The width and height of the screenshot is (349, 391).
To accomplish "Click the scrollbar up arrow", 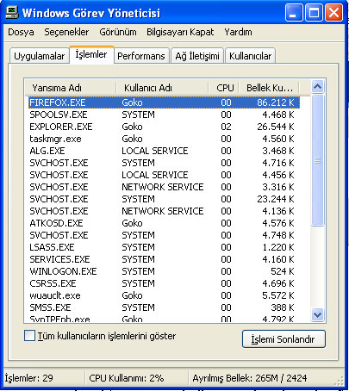I will pyautogui.click(x=317, y=86).
